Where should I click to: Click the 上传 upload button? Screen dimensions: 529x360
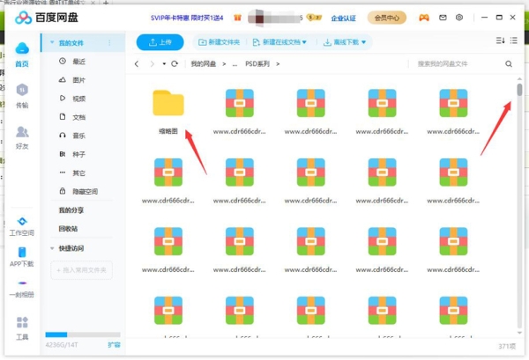pos(160,42)
